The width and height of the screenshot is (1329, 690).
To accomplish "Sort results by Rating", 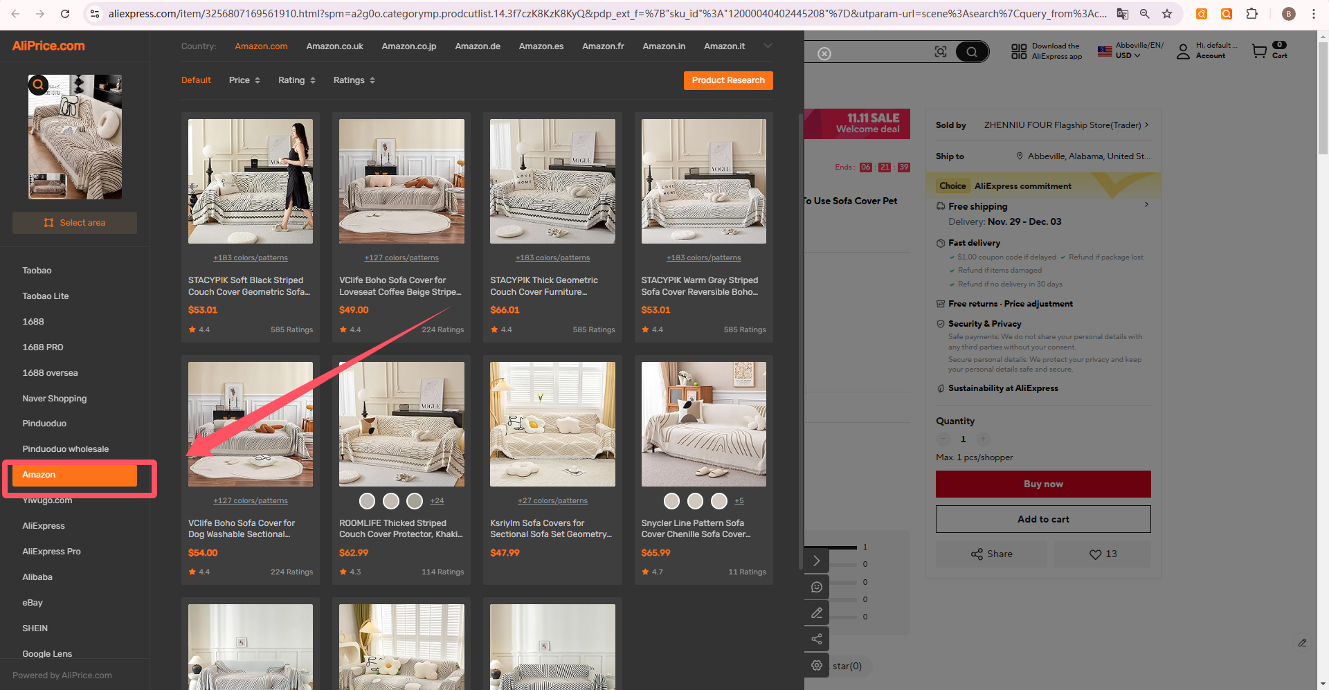I will point(296,80).
